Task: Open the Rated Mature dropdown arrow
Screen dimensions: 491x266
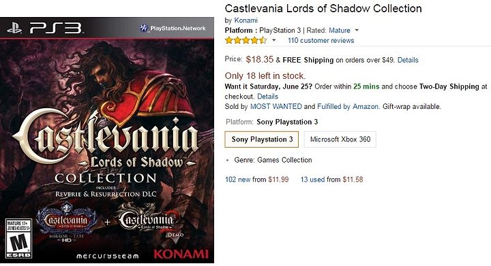Action: [357, 31]
